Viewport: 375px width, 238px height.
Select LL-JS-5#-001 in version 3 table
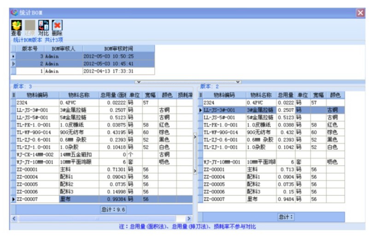coord(38,117)
